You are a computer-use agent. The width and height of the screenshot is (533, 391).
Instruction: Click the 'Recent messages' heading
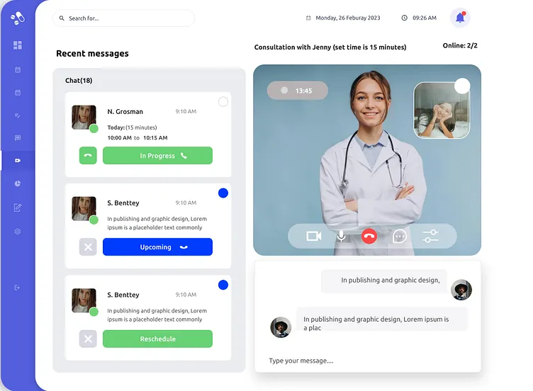[92, 53]
